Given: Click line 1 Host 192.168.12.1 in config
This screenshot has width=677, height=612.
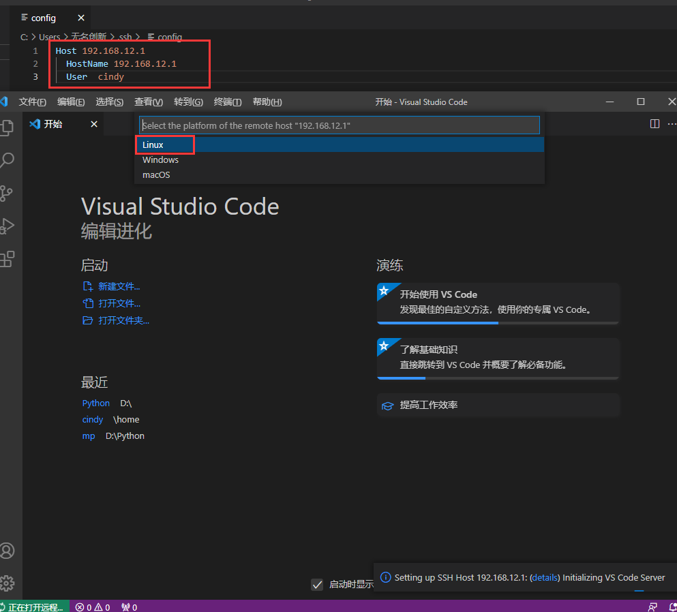Looking at the screenshot, I should [100, 51].
